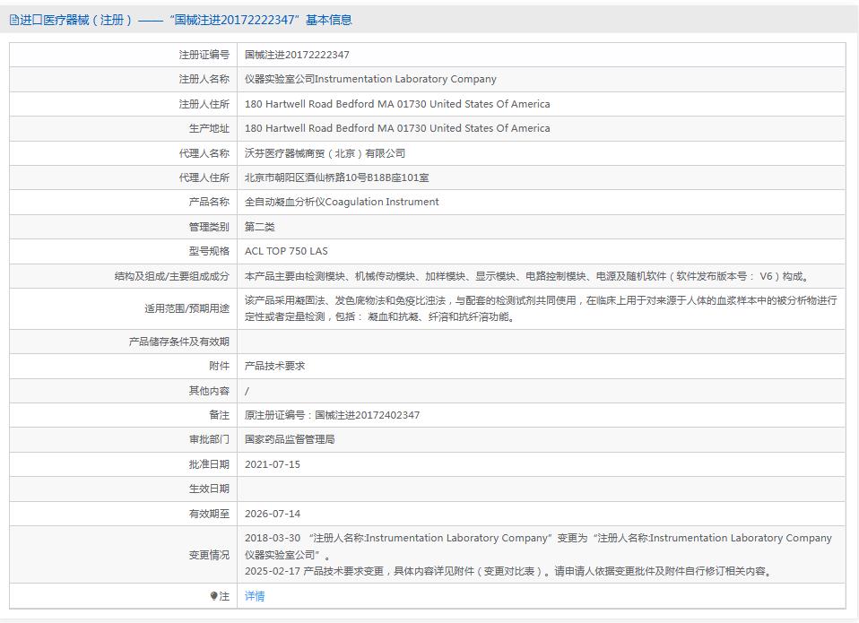Viewport: 859px width, 623px height.
Task: Select the 2018-03-30 change record line
Action: (x=538, y=546)
